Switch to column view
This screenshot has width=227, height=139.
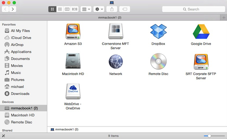tap(67, 9)
